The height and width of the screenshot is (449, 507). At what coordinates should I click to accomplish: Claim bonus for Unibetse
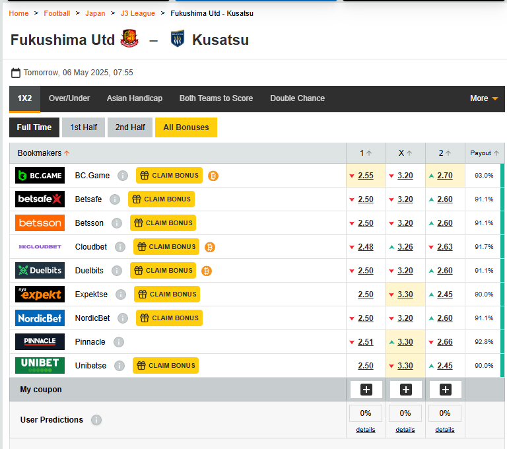166,365
